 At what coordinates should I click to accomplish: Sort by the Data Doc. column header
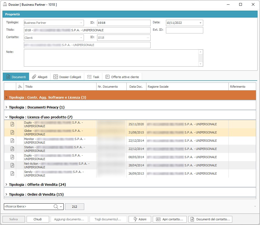pyautogui.click(x=136, y=87)
